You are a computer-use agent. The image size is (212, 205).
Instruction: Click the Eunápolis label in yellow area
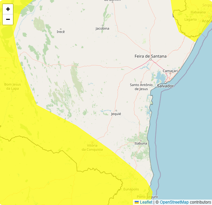point(131,189)
